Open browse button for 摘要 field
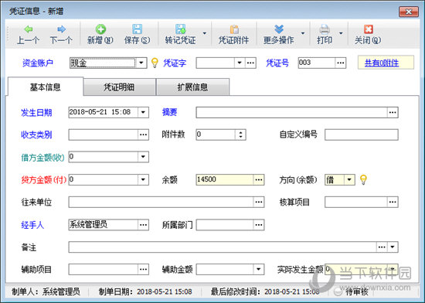This screenshot has height=303, width=425. 393,112
